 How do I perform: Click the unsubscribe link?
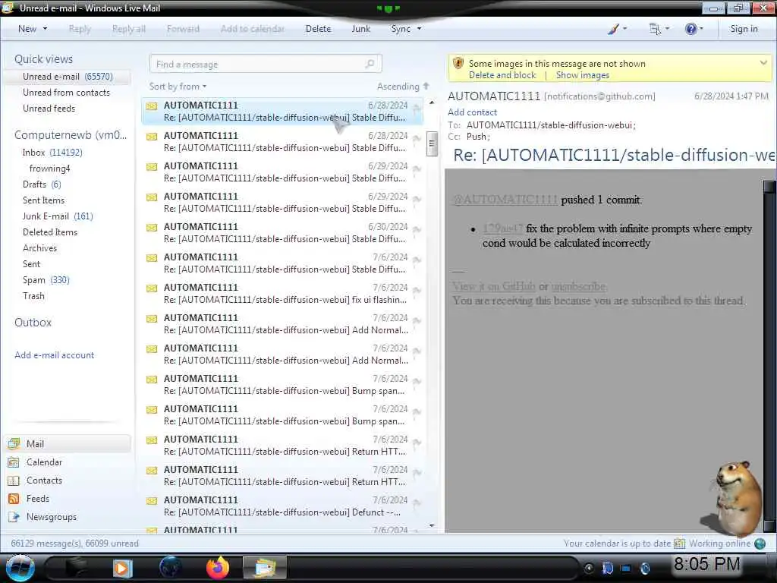click(577, 286)
